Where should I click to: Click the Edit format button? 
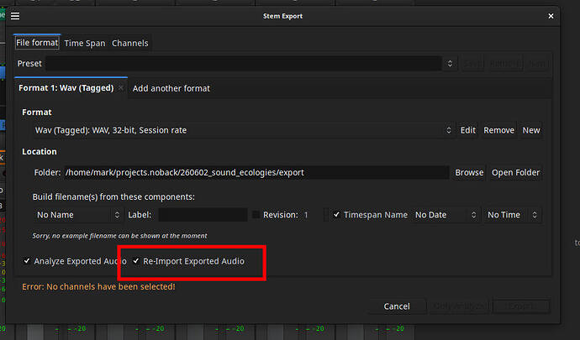[x=468, y=130]
